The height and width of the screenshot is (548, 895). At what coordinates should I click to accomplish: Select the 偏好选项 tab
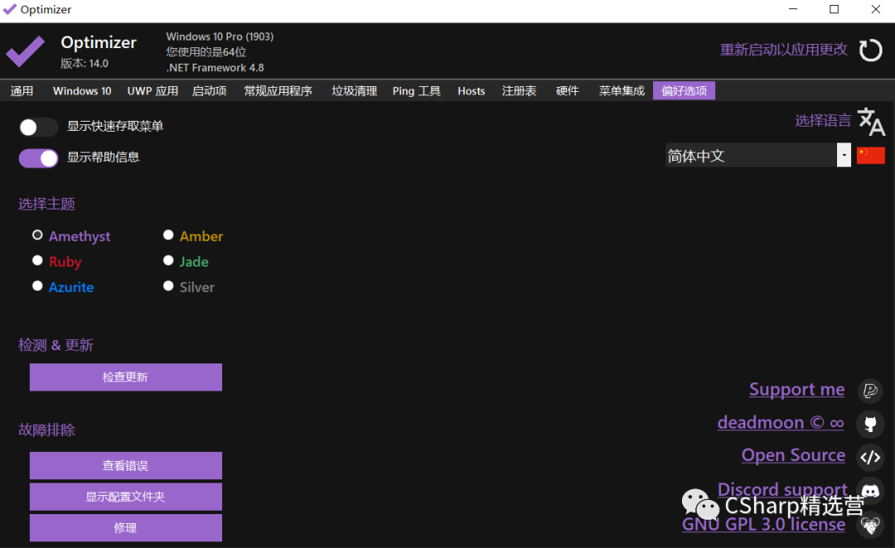pyautogui.click(x=684, y=91)
